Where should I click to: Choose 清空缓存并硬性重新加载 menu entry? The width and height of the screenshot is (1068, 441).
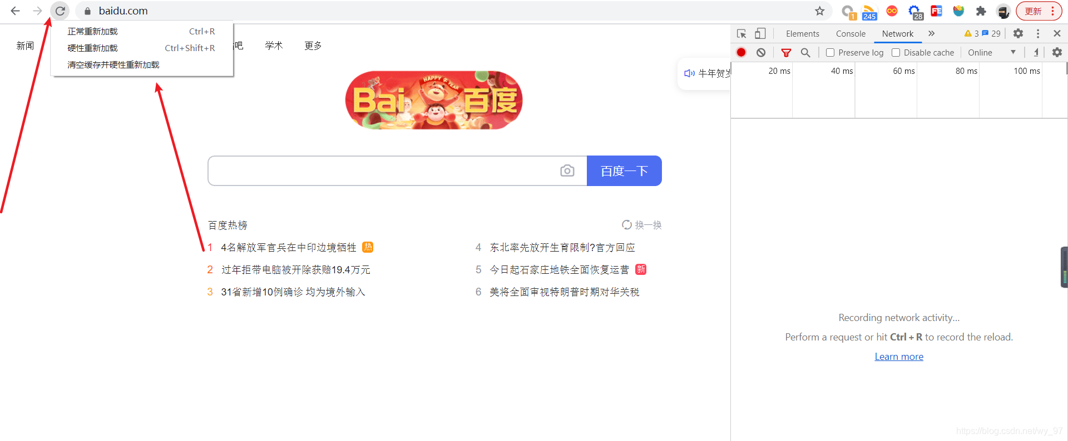tap(141, 65)
